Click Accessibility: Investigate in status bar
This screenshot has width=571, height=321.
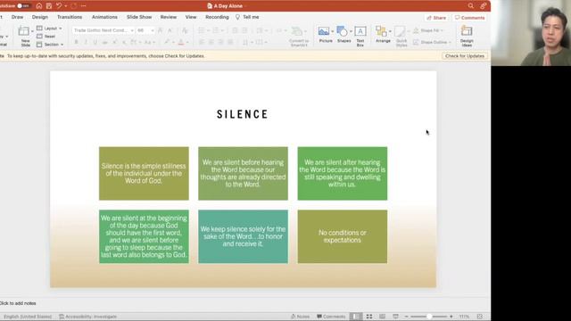[x=87, y=317]
